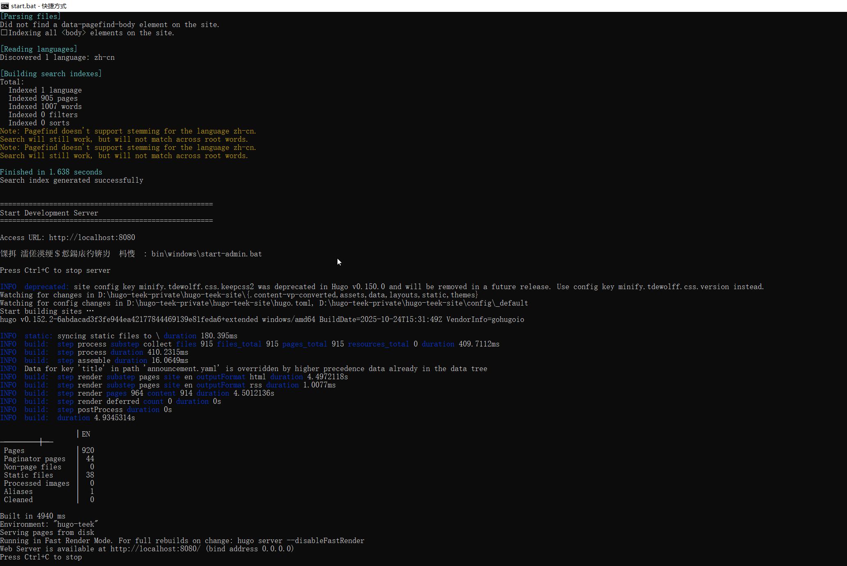The image size is (847, 566).
Task: Click the Start Development Server heading
Action: pyautogui.click(x=49, y=213)
